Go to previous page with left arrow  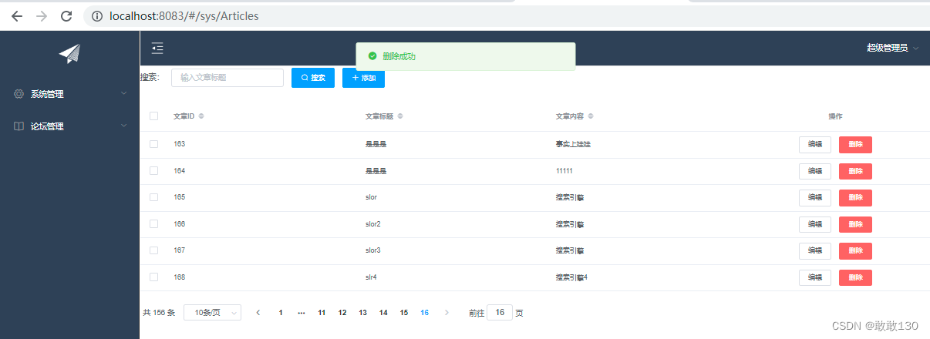tap(258, 313)
